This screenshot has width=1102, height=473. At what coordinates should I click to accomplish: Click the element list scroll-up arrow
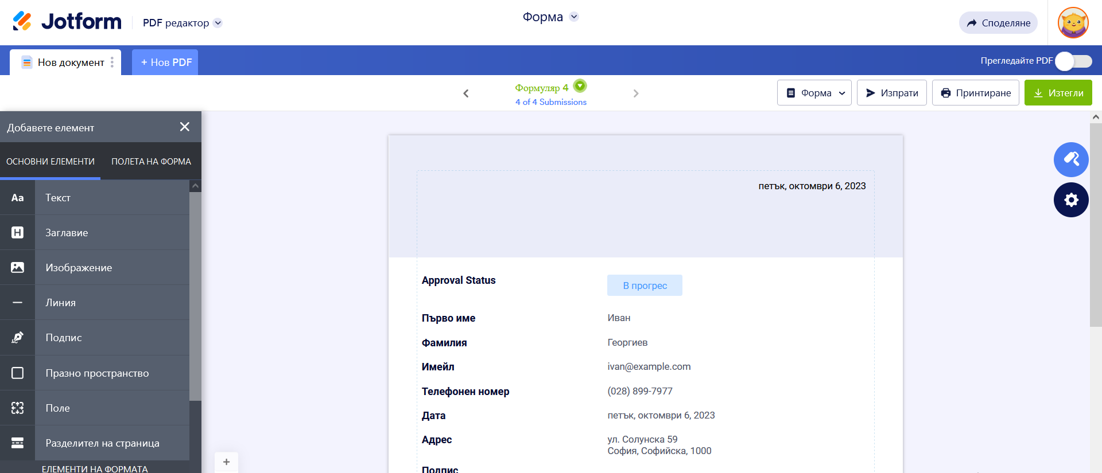195,186
